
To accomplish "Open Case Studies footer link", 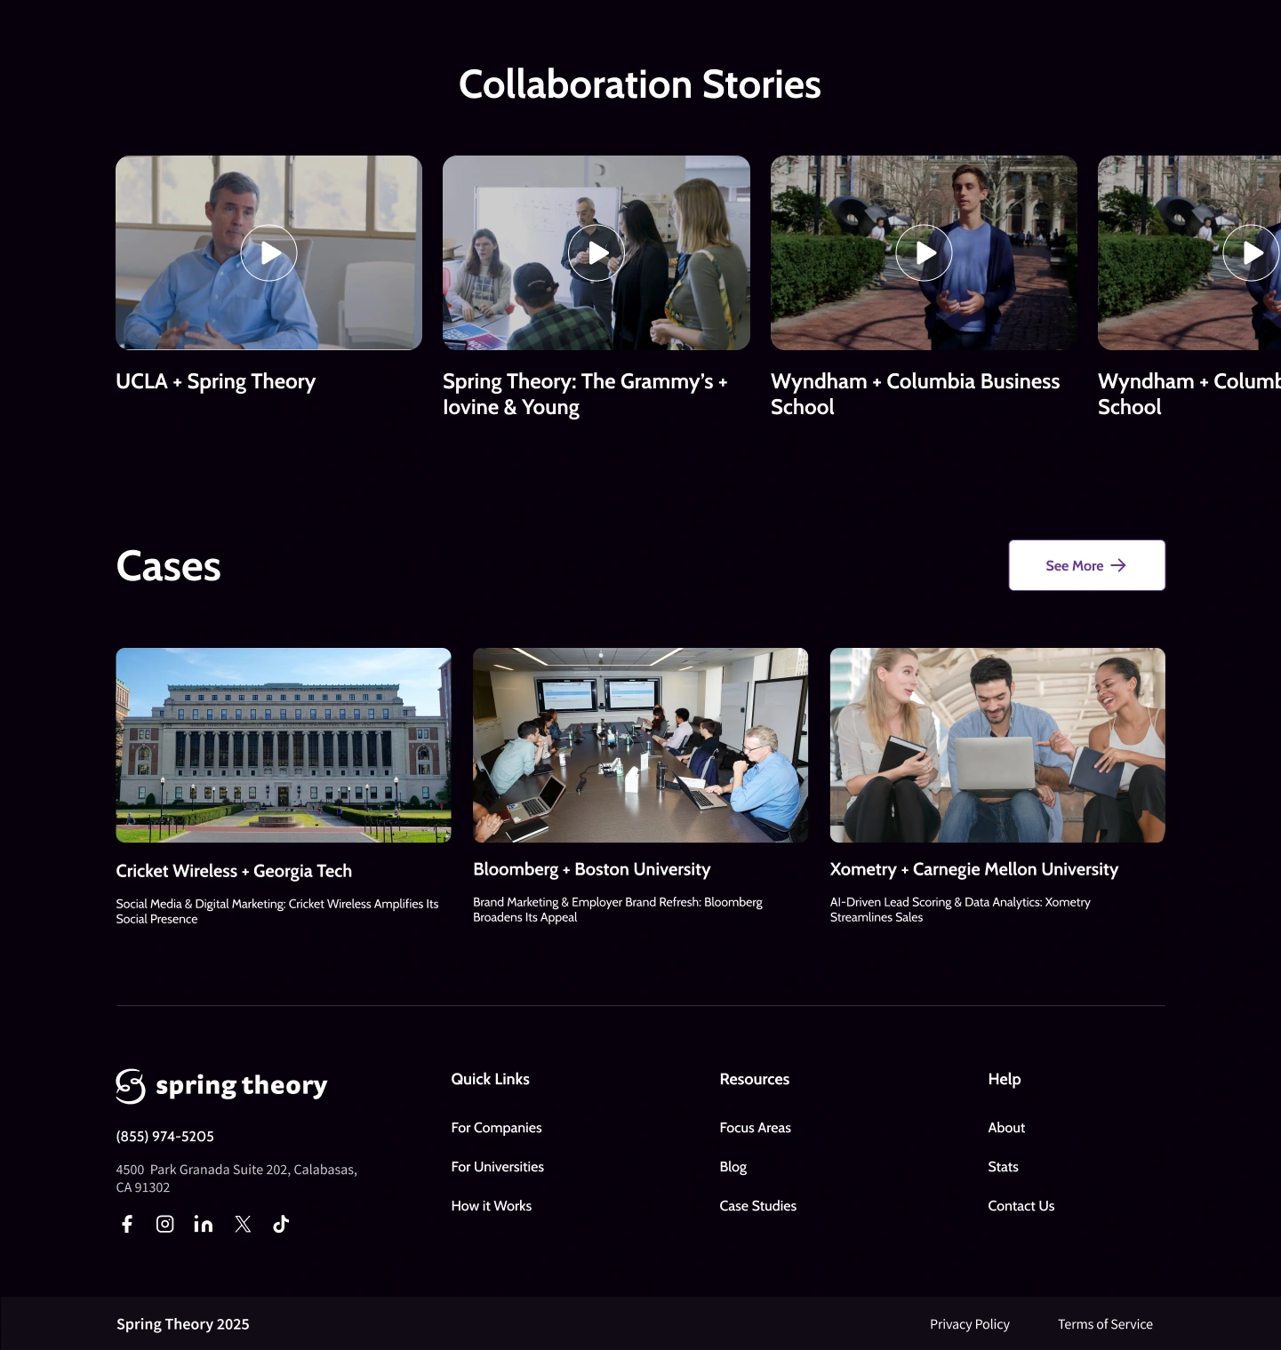I will (757, 1206).
